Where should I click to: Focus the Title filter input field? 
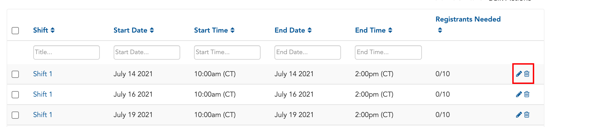click(x=67, y=52)
